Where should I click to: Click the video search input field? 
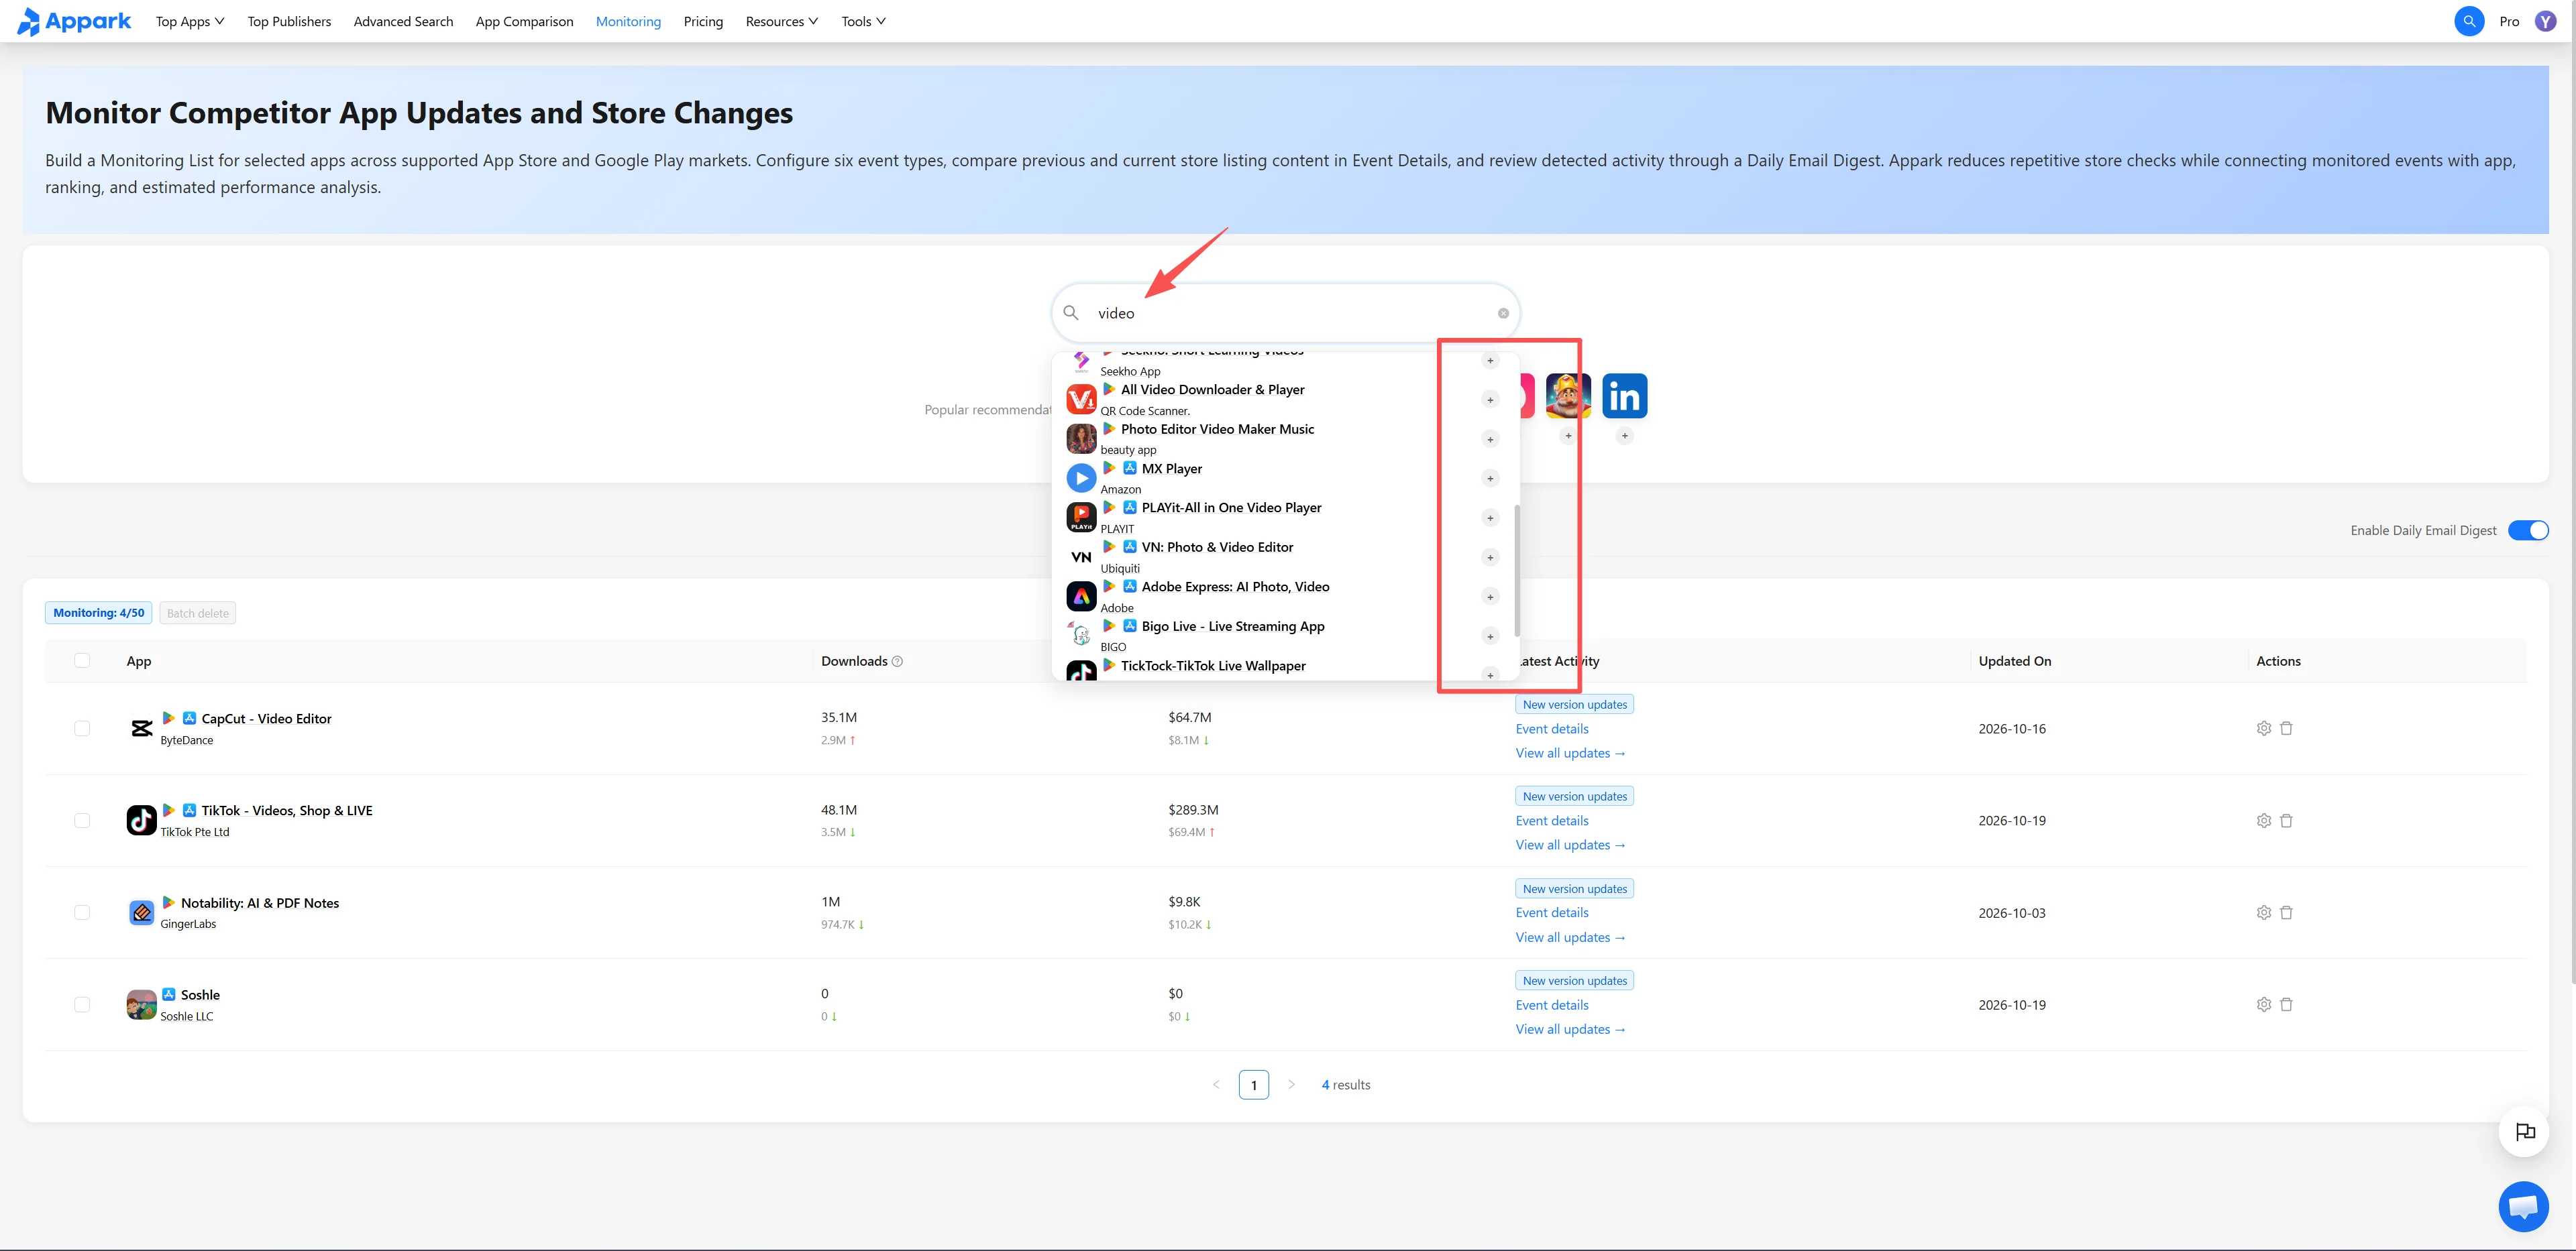[1285, 314]
